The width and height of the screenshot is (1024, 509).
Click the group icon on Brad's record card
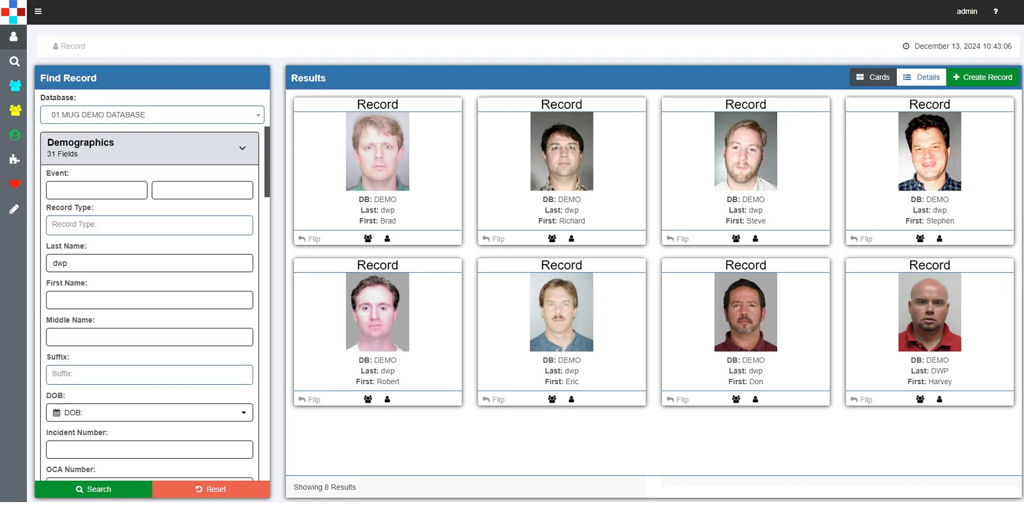coord(368,238)
